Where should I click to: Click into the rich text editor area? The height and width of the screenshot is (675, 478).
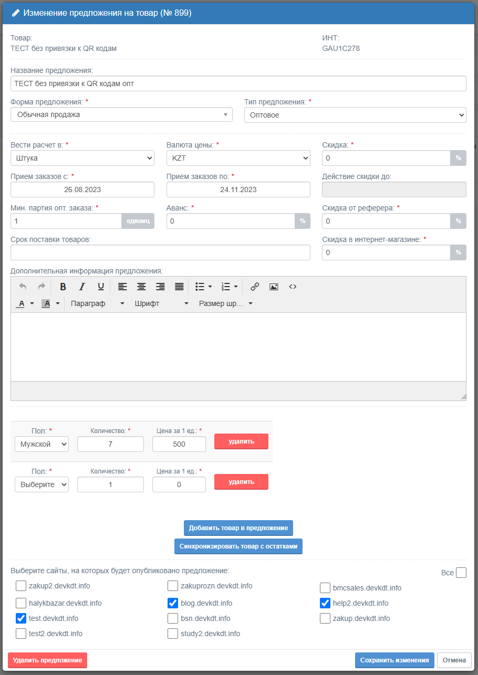[x=238, y=347]
